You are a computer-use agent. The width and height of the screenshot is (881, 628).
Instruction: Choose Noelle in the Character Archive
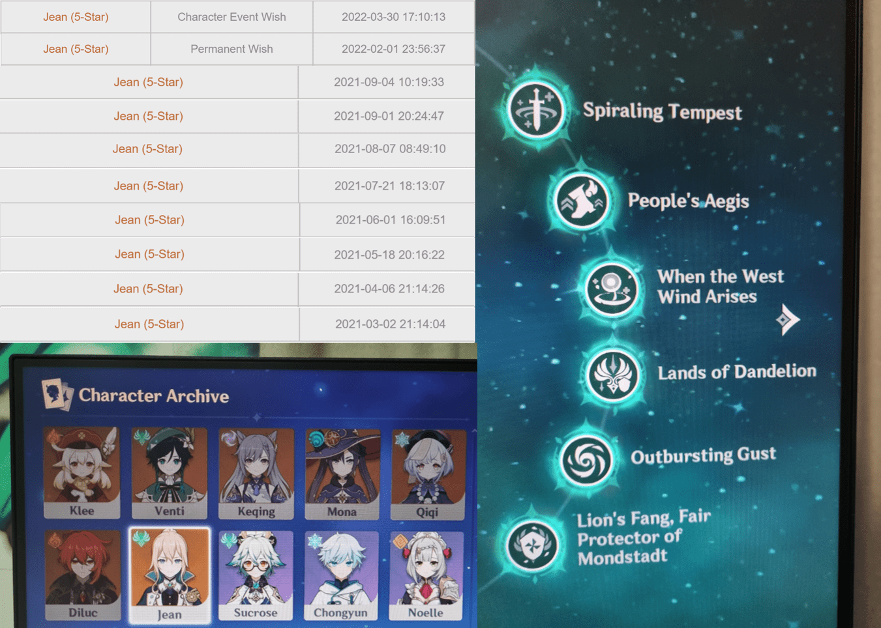coord(426,575)
